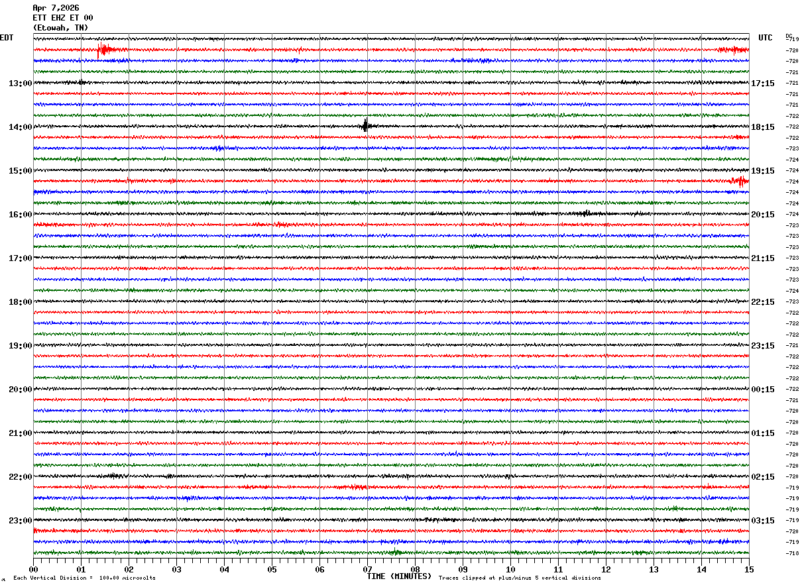Click minute '08' on the time axis
The image size is (802, 587).
[x=415, y=569]
